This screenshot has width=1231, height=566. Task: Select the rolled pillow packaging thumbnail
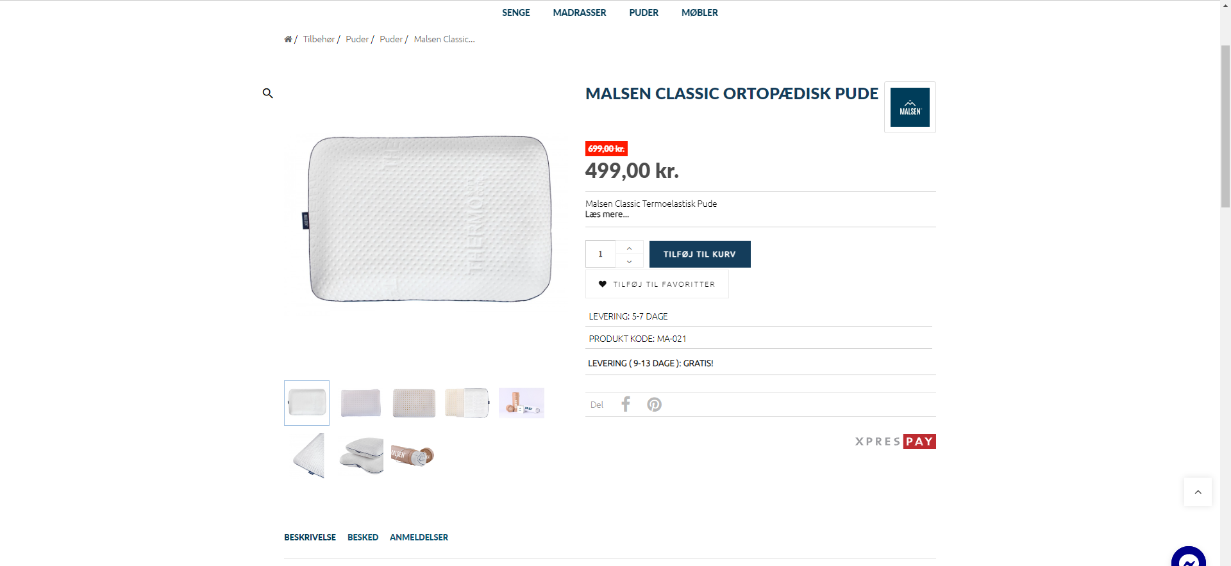(x=412, y=455)
